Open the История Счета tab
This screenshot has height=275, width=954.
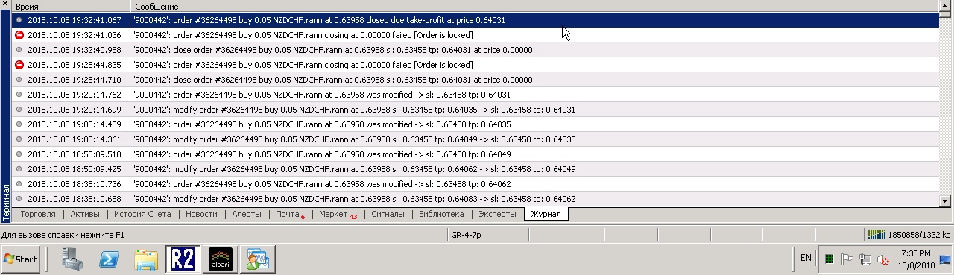click(142, 214)
